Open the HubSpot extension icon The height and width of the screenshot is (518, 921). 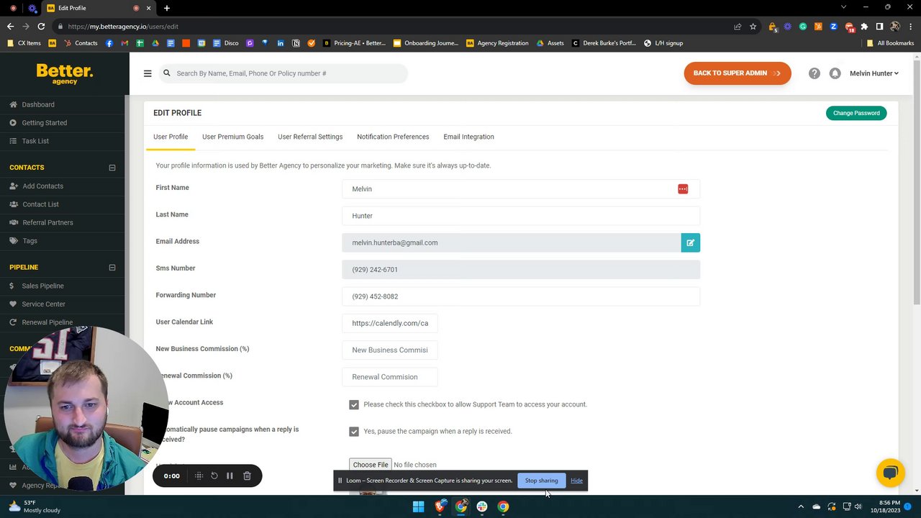(x=818, y=27)
